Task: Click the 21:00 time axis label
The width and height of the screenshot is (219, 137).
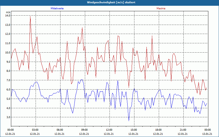Action: point(183,130)
